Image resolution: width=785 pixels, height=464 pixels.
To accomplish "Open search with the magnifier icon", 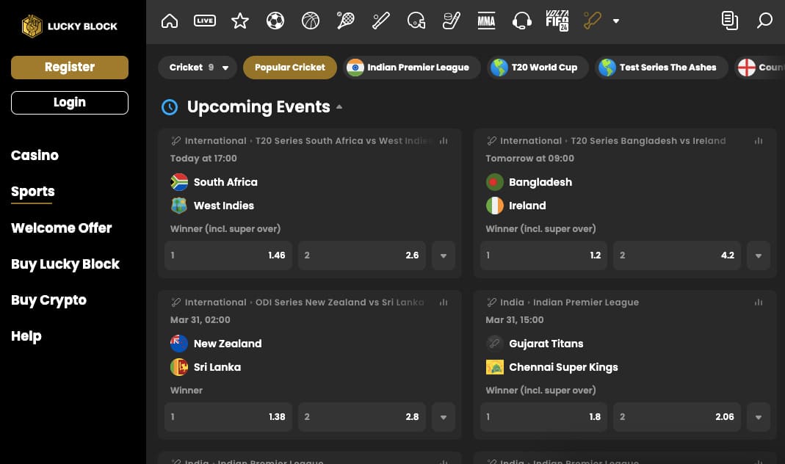I will pyautogui.click(x=764, y=21).
